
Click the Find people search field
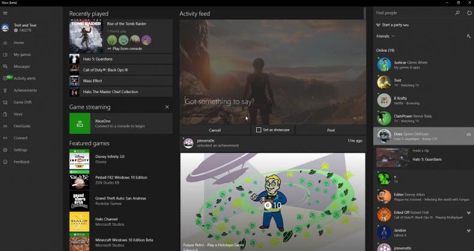click(413, 13)
